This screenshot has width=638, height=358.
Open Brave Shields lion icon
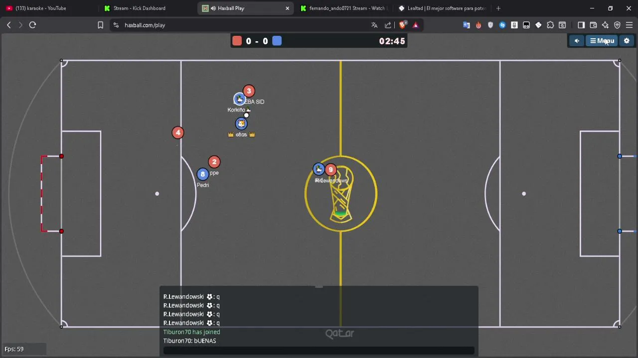tap(403, 25)
